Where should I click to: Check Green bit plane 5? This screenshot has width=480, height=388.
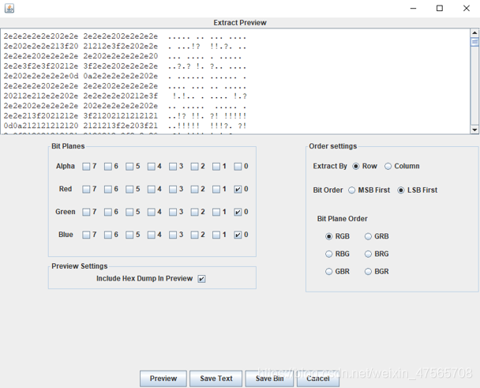pos(129,212)
